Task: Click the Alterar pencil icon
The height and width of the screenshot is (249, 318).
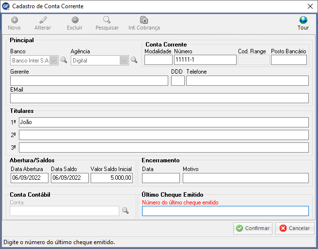Action: (x=43, y=20)
